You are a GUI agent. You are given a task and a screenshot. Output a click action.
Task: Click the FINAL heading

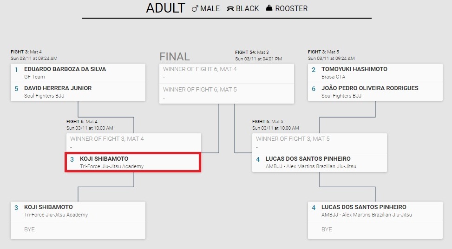click(175, 57)
